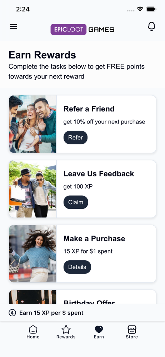Image resolution: width=165 pixels, height=357 pixels.
Task: Claim the Leave Us Feedback reward
Action: pos(76,202)
